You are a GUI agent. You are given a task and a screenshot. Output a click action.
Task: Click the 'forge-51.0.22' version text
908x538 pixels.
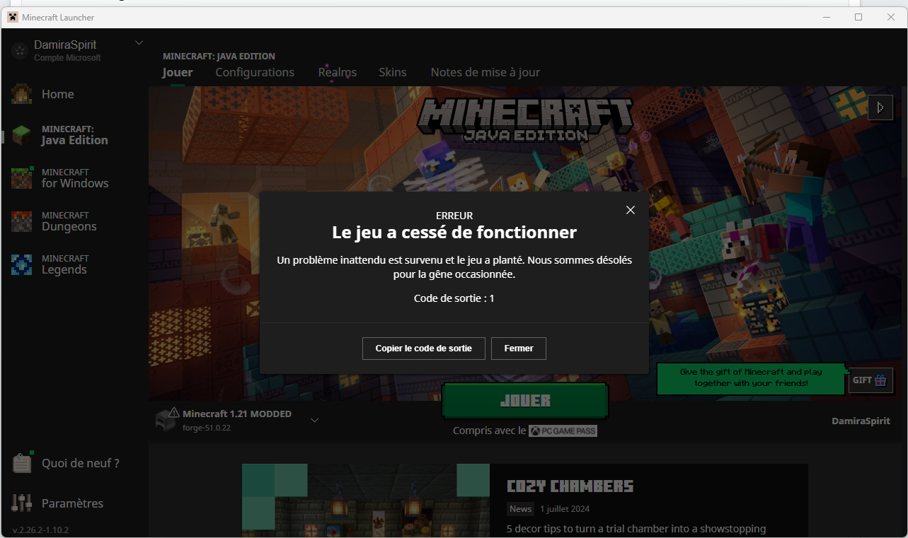click(207, 428)
